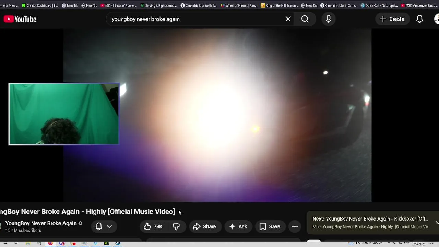Open the Serving it Right bookmark
Screen dimensions: 439x247
pyautogui.click(x=158, y=5)
